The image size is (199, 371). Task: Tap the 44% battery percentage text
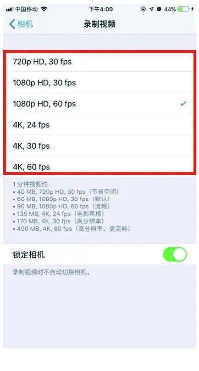[170, 9]
